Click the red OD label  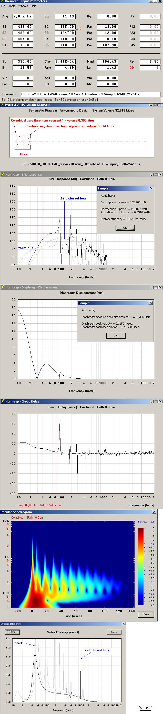[x=132, y=68]
